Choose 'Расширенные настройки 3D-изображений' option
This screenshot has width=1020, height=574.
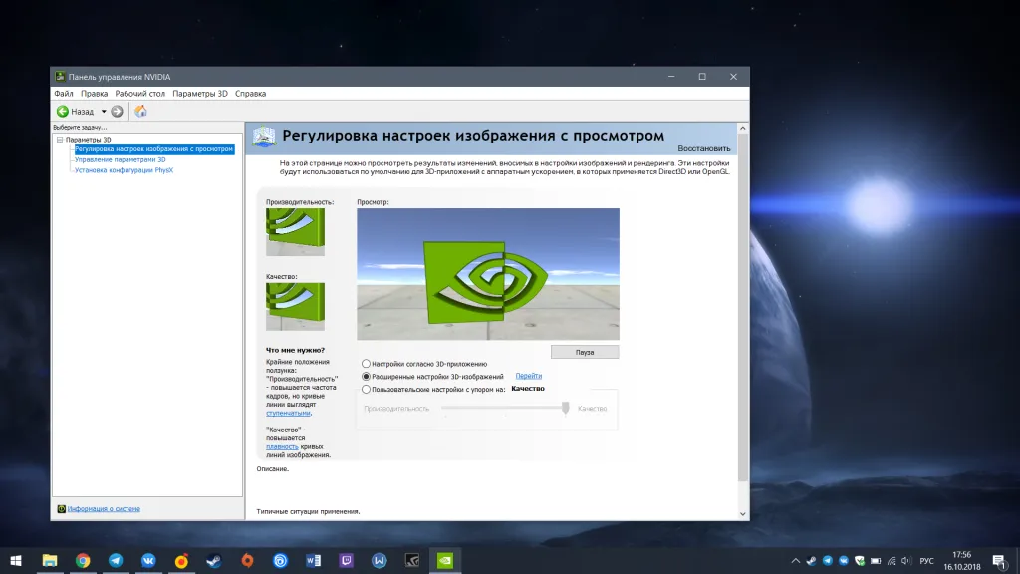[365, 376]
